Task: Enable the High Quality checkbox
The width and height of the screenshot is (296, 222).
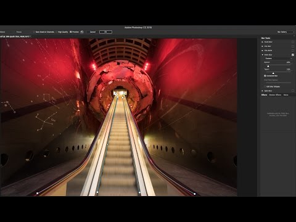Action: (57, 32)
